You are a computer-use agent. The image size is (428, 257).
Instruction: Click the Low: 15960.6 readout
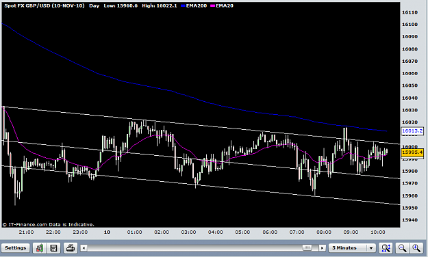[x=121, y=5]
